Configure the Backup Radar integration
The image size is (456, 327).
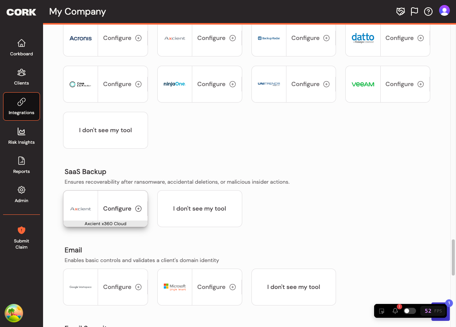[305, 38]
